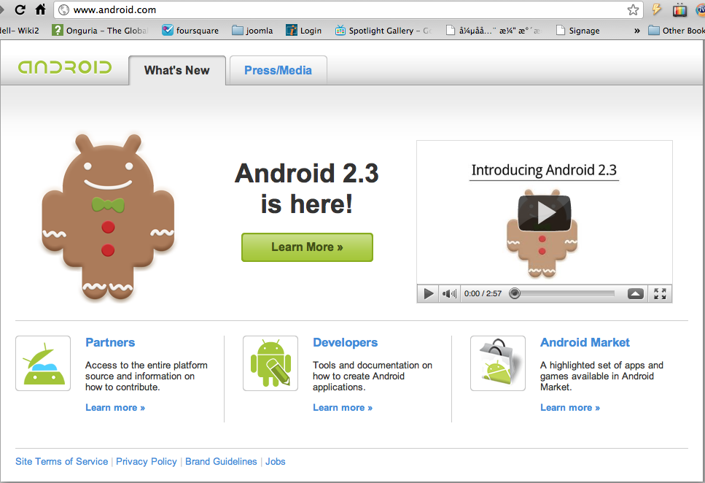Switch to the Press/Media tab
705x483 pixels.
[278, 70]
